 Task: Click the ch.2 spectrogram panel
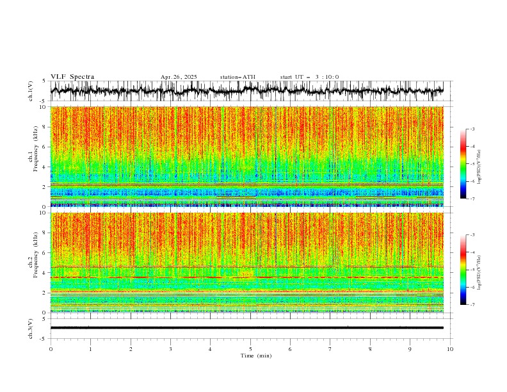(246, 263)
